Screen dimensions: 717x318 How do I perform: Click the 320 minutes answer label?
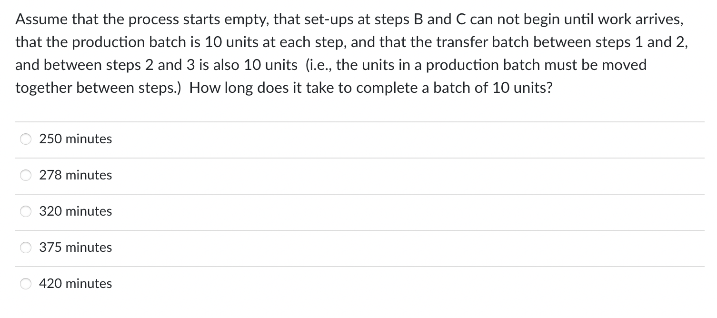pyautogui.click(x=76, y=211)
